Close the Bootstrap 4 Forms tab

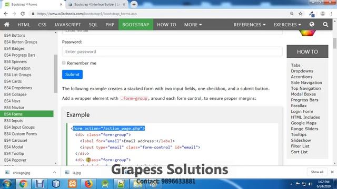(61, 4)
